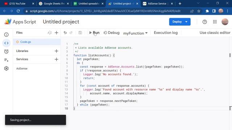The height and width of the screenshot is (130, 232).
Task: Click the function listAccounts line of code
Action: (x=94, y=55)
